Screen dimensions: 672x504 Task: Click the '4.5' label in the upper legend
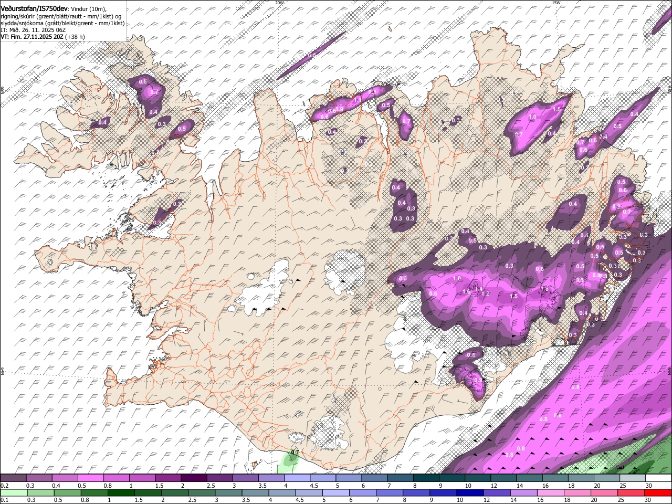[x=313, y=486]
